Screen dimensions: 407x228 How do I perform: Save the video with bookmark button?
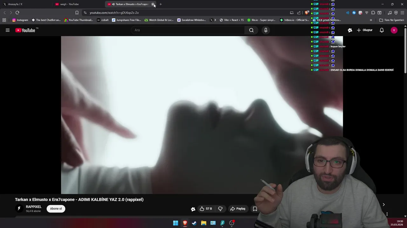[x=255, y=209]
